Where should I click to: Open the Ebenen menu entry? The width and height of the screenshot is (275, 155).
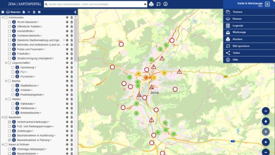[249, 19]
